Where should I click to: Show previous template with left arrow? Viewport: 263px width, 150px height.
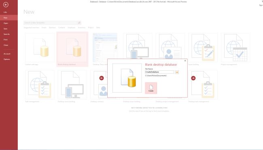(102, 78)
